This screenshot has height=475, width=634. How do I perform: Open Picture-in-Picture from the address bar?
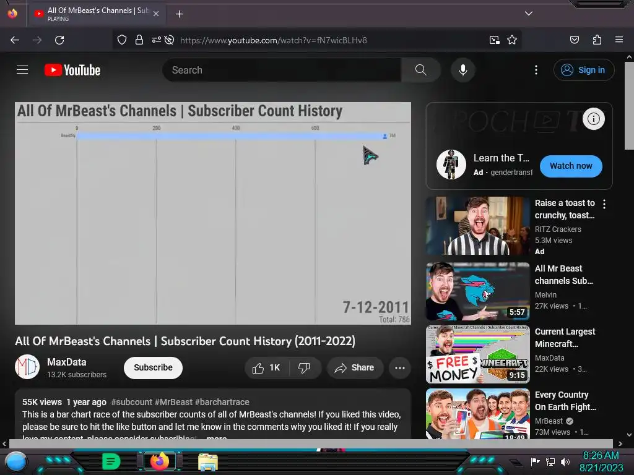pos(495,40)
